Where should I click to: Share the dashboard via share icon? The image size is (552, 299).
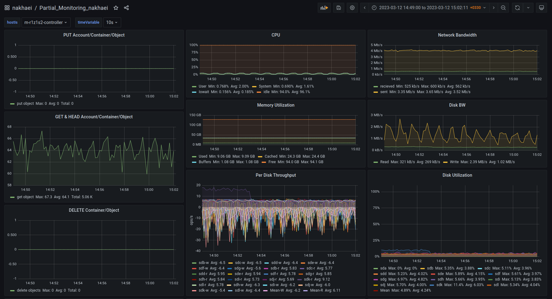(x=126, y=8)
